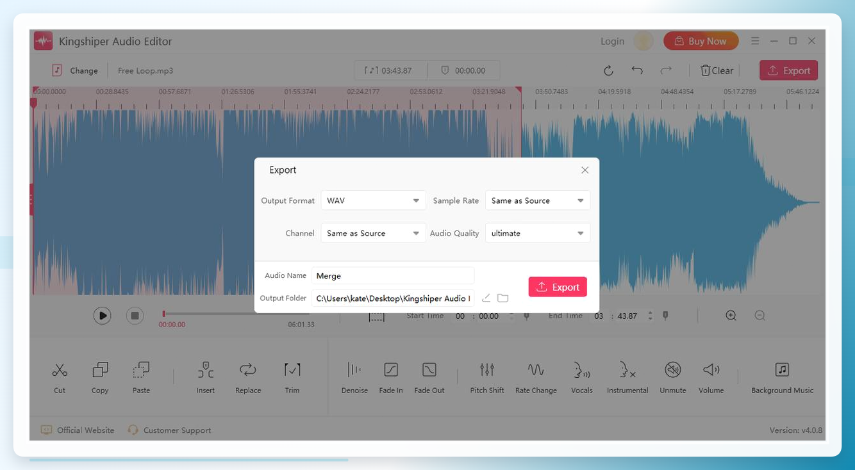Extract the Instrumental track

[627, 377]
